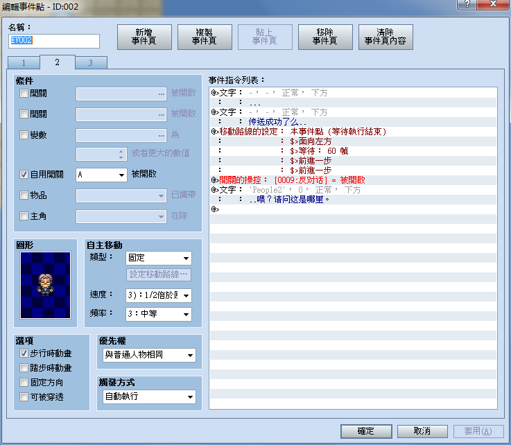Check the 主角 condition checkbox
The width and height of the screenshot is (511, 445).
pyautogui.click(x=24, y=216)
